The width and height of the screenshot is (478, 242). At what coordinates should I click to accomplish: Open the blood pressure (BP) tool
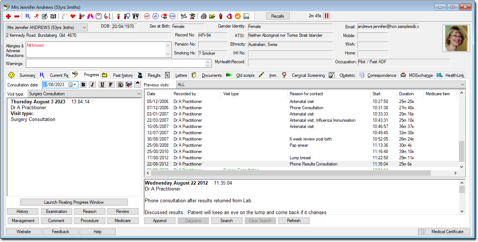[x=82, y=16]
